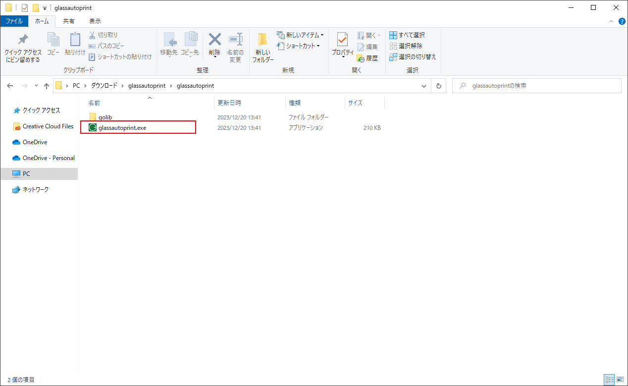Click inside the glassautoprint search box
This screenshot has height=386, width=628.
pos(535,85)
